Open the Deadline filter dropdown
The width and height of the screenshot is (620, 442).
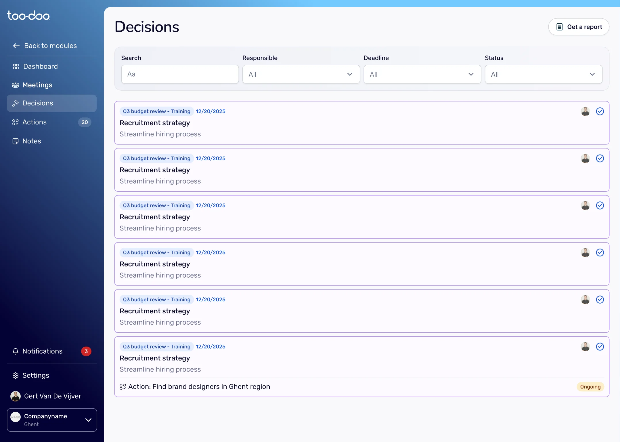pyautogui.click(x=422, y=74)
